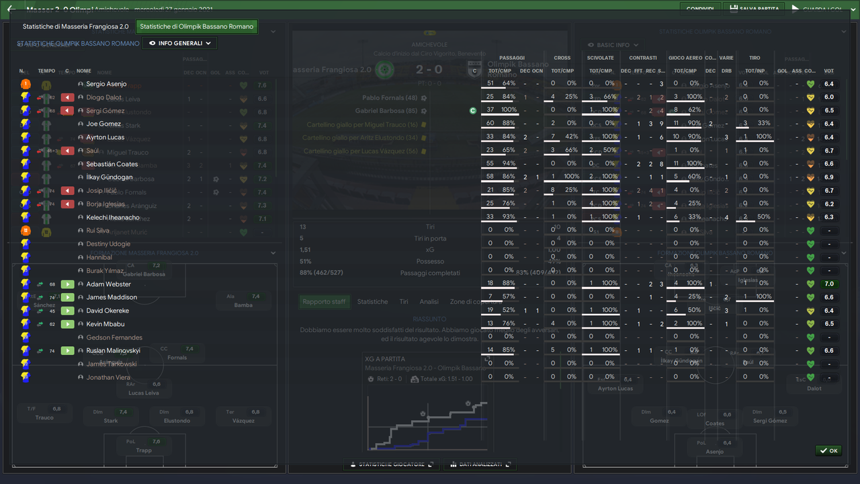Screen dimensions: 860x484
Task: Click the green condition heart in Sergio Asenjo's row
Action: tap(811, 84)
